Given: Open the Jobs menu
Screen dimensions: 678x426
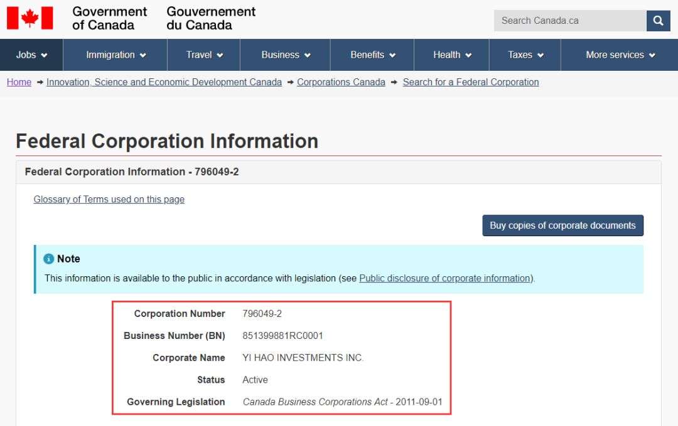Looking at the screenshot, I should pos(31,55).
